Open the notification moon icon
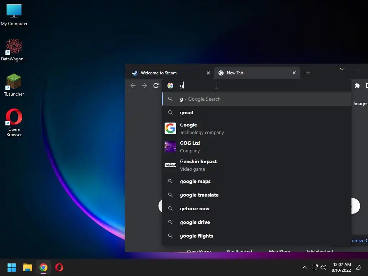 (358, 267)
